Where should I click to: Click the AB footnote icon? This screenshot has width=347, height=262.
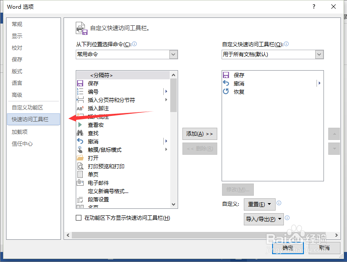(x=80, y=109)
